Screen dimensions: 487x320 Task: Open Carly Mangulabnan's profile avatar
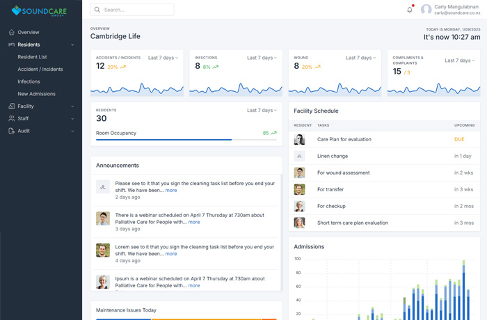pyautogui.click(x=426, y=10)
